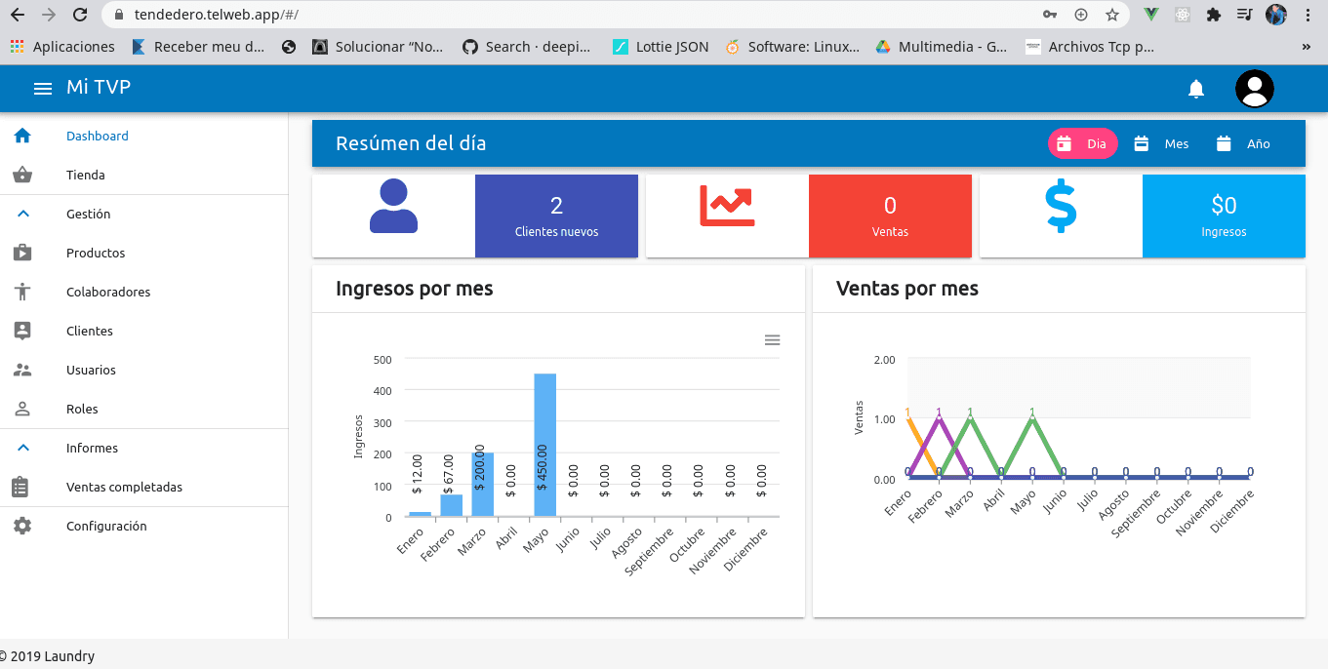Click the Marzo $200.00 bar

pos(482,485)
